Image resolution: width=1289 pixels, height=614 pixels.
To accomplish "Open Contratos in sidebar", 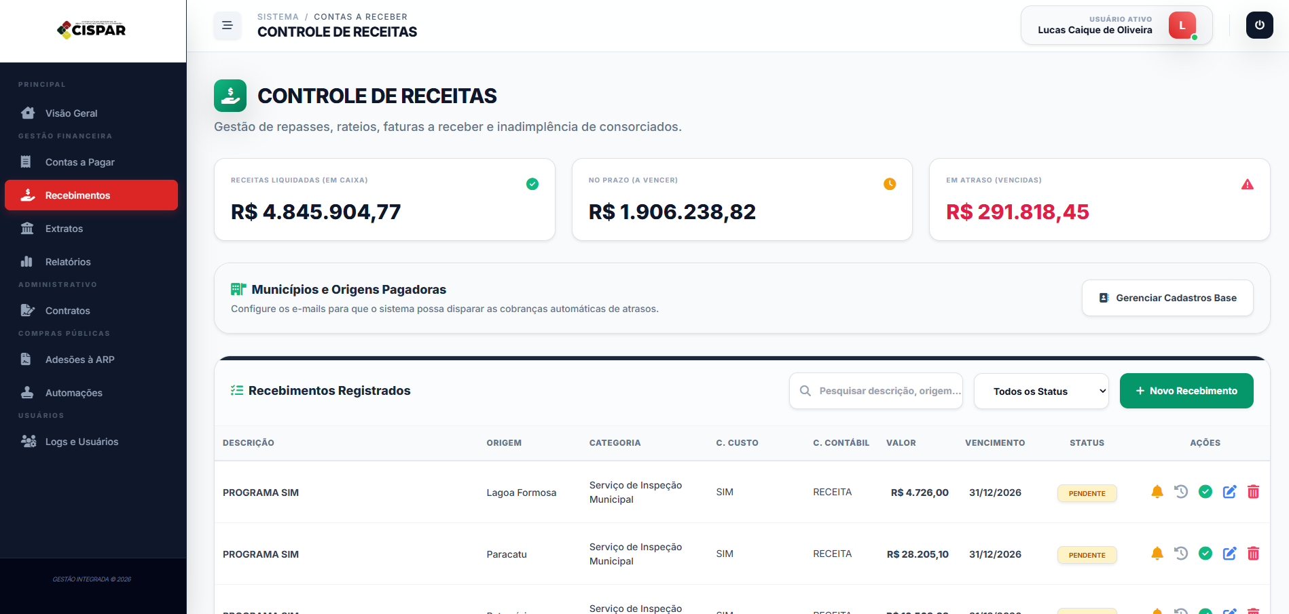I will click(x=91, y=311).
